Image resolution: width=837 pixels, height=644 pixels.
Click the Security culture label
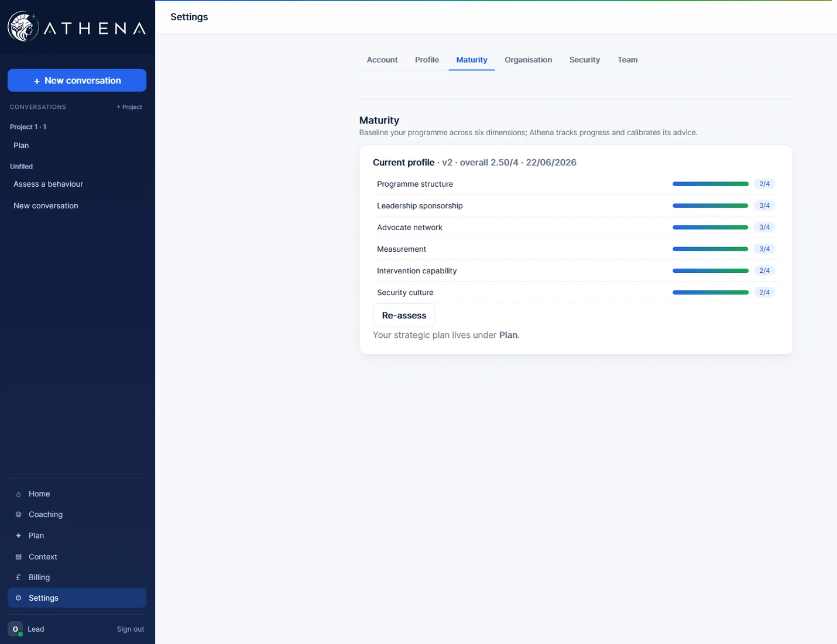click(x=405, y=292)
